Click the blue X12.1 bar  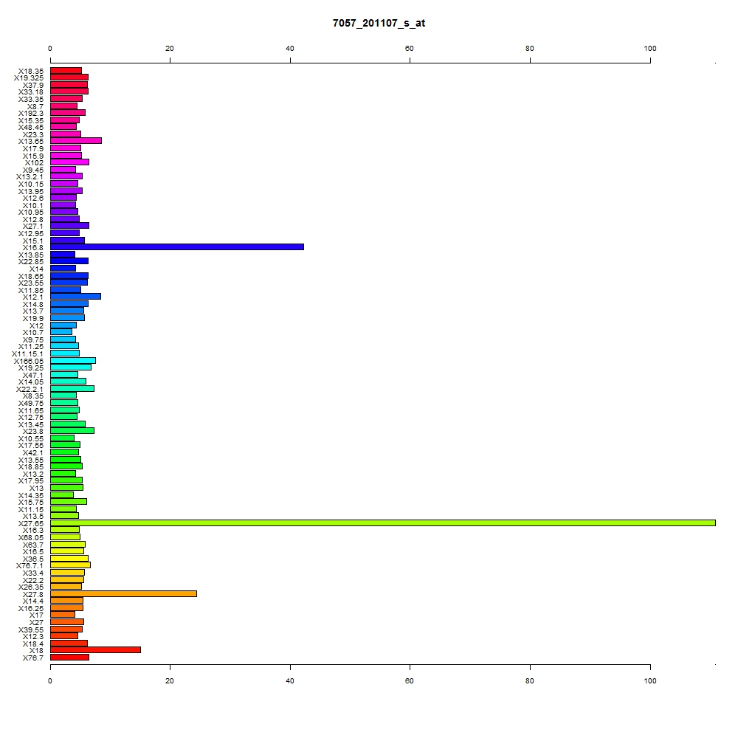point(75,297)
